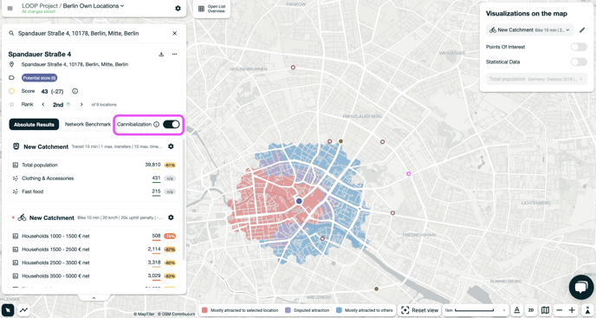Enable the Statistical Data toggle
This screenshot has width=596, height=318.
(579, 62)
